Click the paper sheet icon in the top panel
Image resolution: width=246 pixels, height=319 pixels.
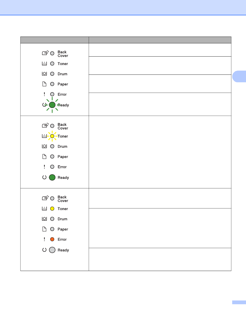(44, 84)
